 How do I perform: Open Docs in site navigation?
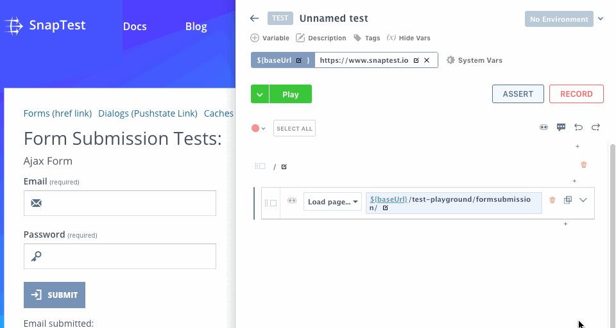click(x=135, y=26)
